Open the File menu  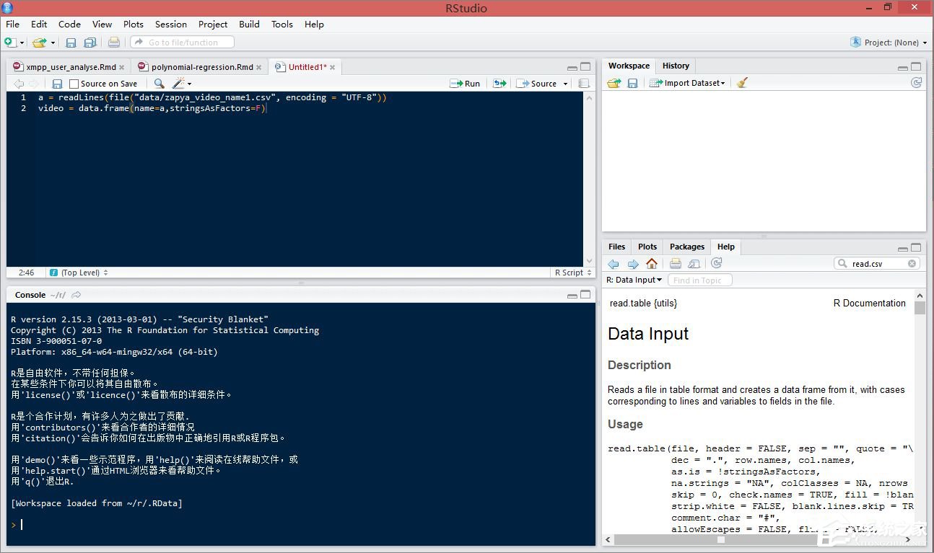12,24
